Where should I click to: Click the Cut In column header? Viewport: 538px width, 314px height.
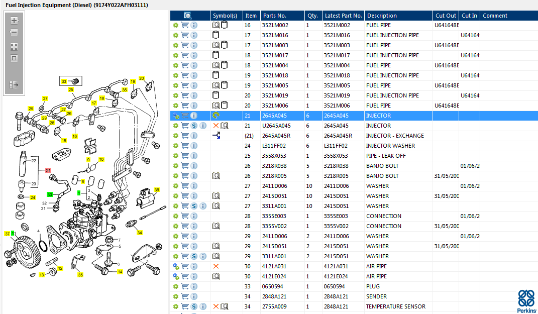click(469, 16)
